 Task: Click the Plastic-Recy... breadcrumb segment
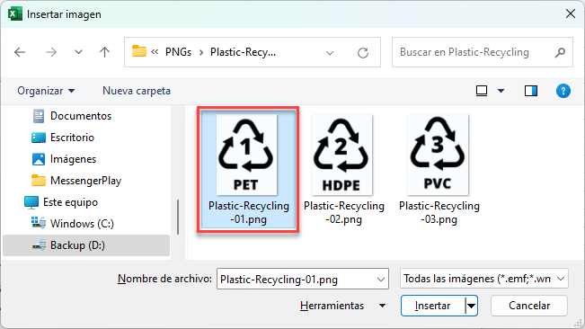pyautogui.click(x=243, y=52)
